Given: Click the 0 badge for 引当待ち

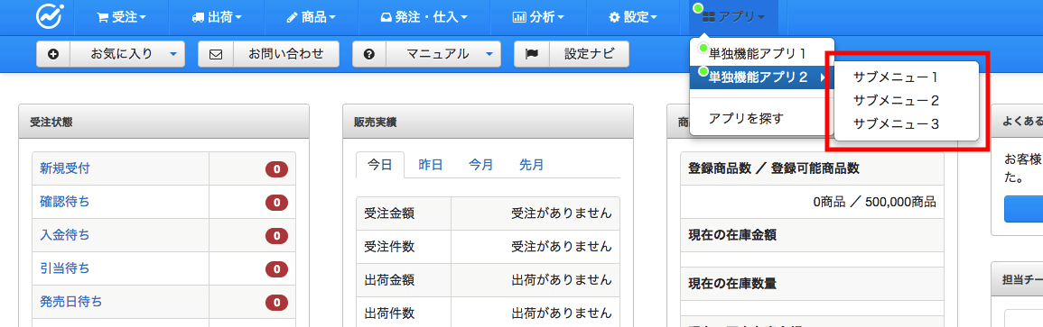Looking at the screenshot, I should [x=276, y=269].
